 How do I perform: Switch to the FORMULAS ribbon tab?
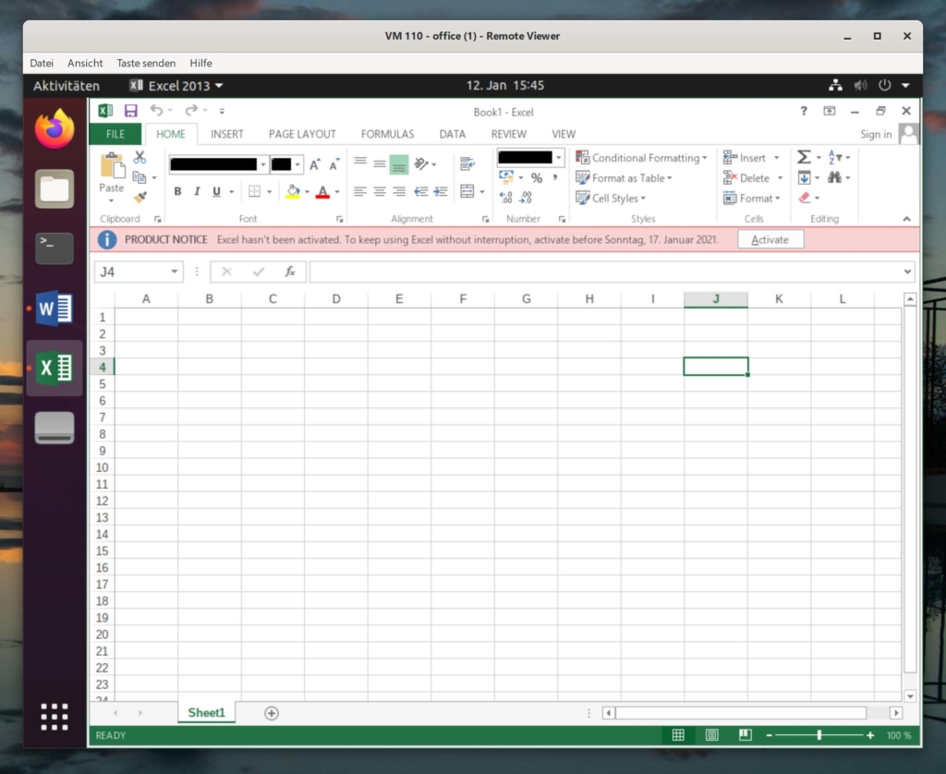pyautogui.click(x=387, y=134)
